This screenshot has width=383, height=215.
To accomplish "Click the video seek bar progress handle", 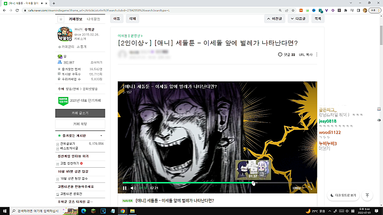I will point(253,183).
